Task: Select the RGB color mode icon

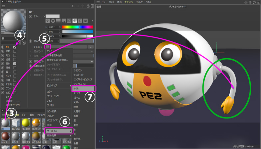Action: coord(69,21)
